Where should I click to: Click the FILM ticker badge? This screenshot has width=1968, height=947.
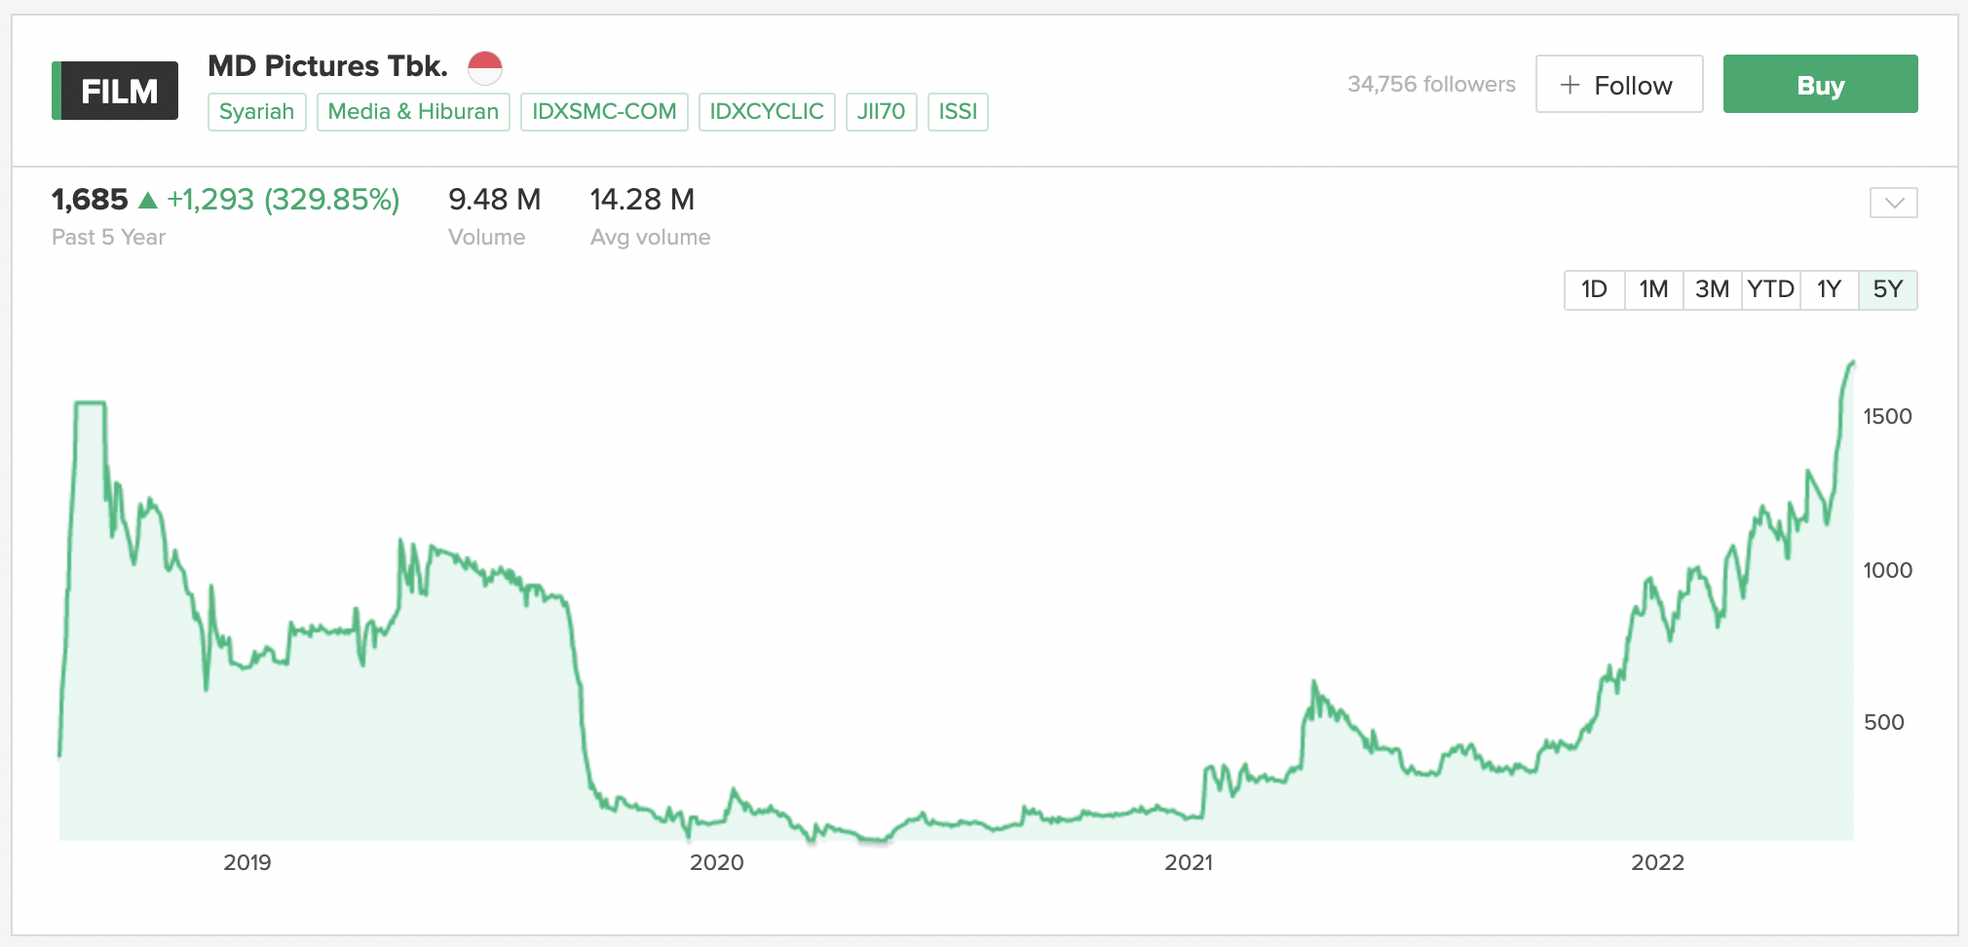(115, 91)
